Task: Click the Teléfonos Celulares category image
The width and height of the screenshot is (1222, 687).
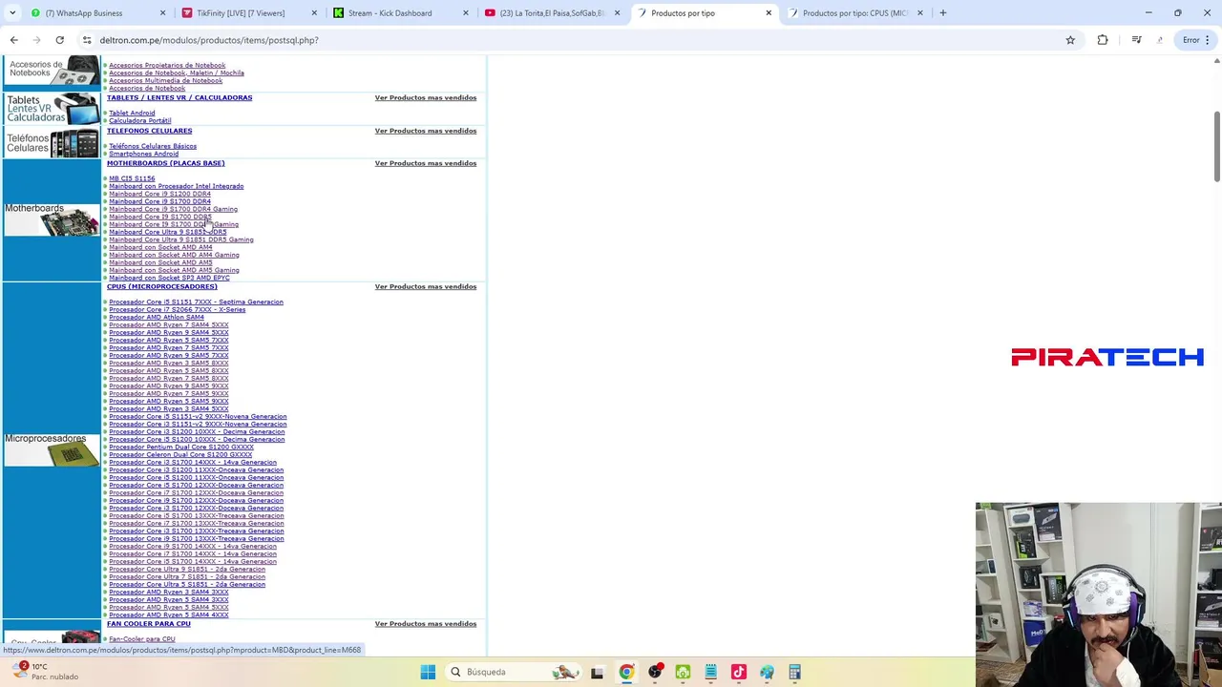Action: [52, 142]
